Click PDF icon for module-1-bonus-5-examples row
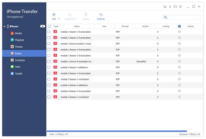 55,61
